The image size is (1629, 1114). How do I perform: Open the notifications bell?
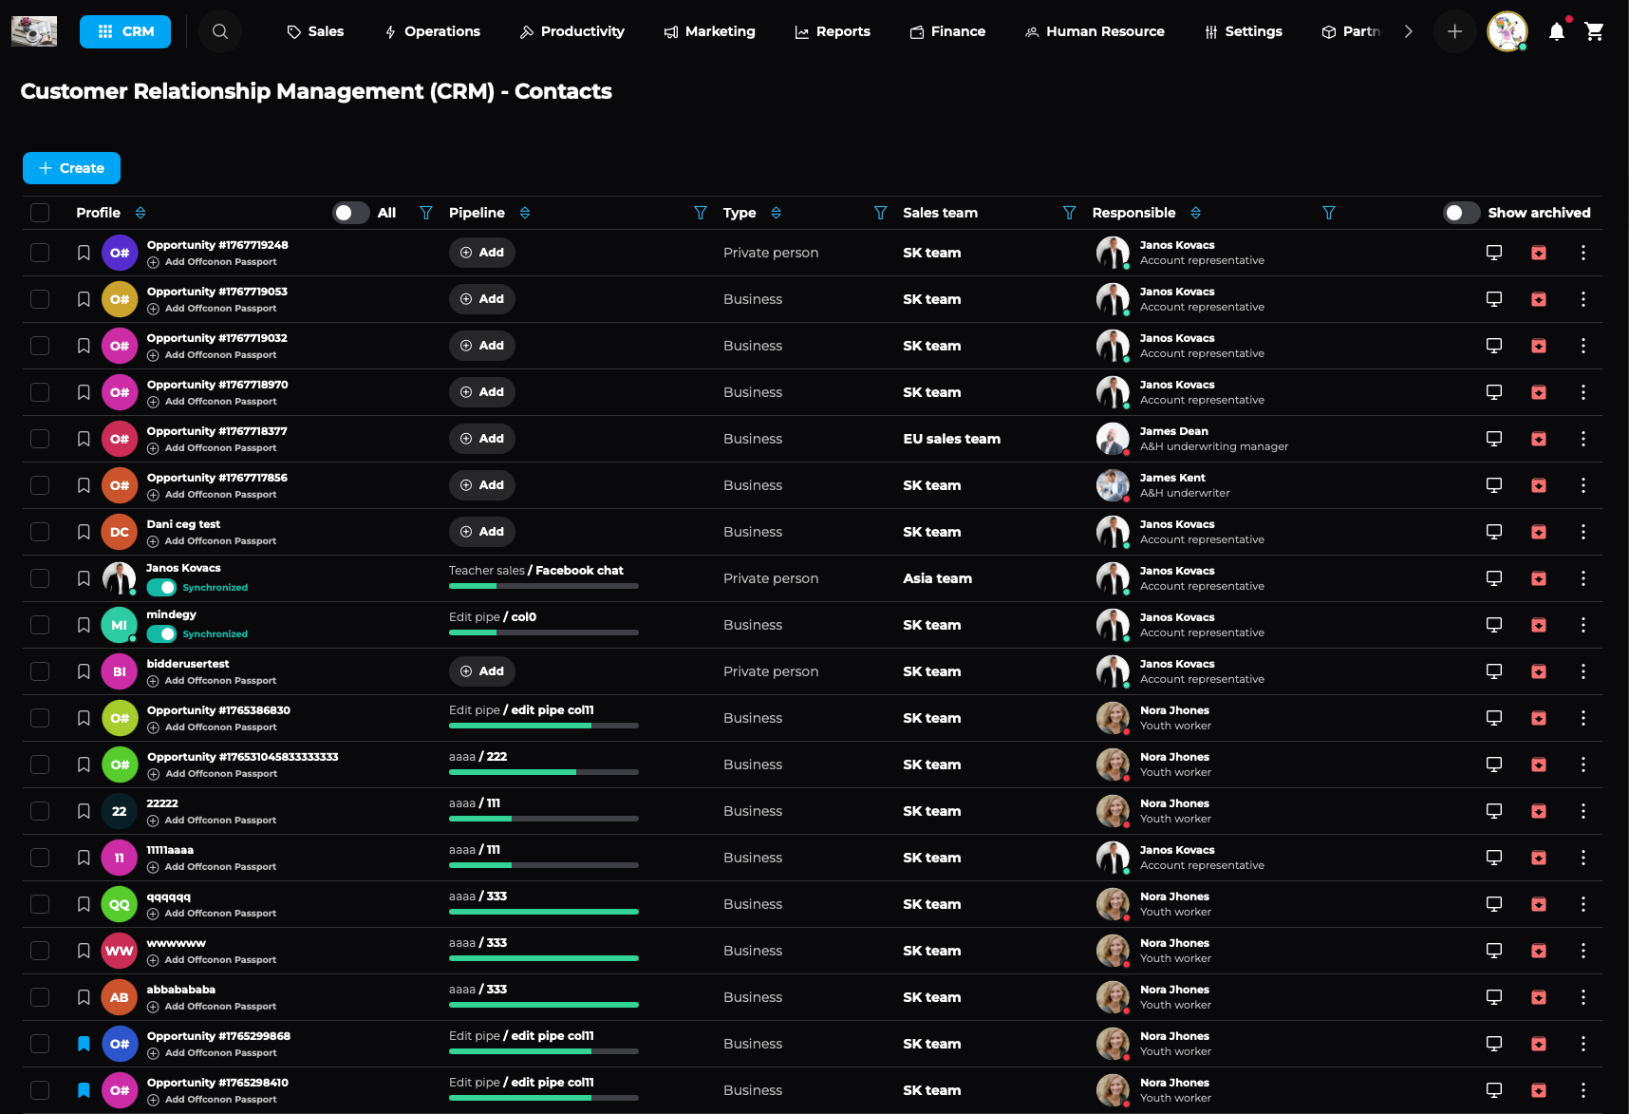(1556, 31)
